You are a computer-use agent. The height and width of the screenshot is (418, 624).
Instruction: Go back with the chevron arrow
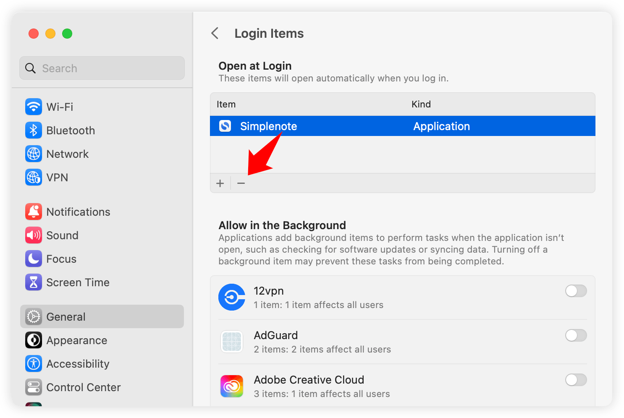pos(215,33)
